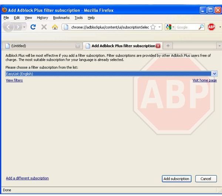The image size is (222, 196).
Task: Stop loading with the X toolbar icon
Action: tap(44, 27)
